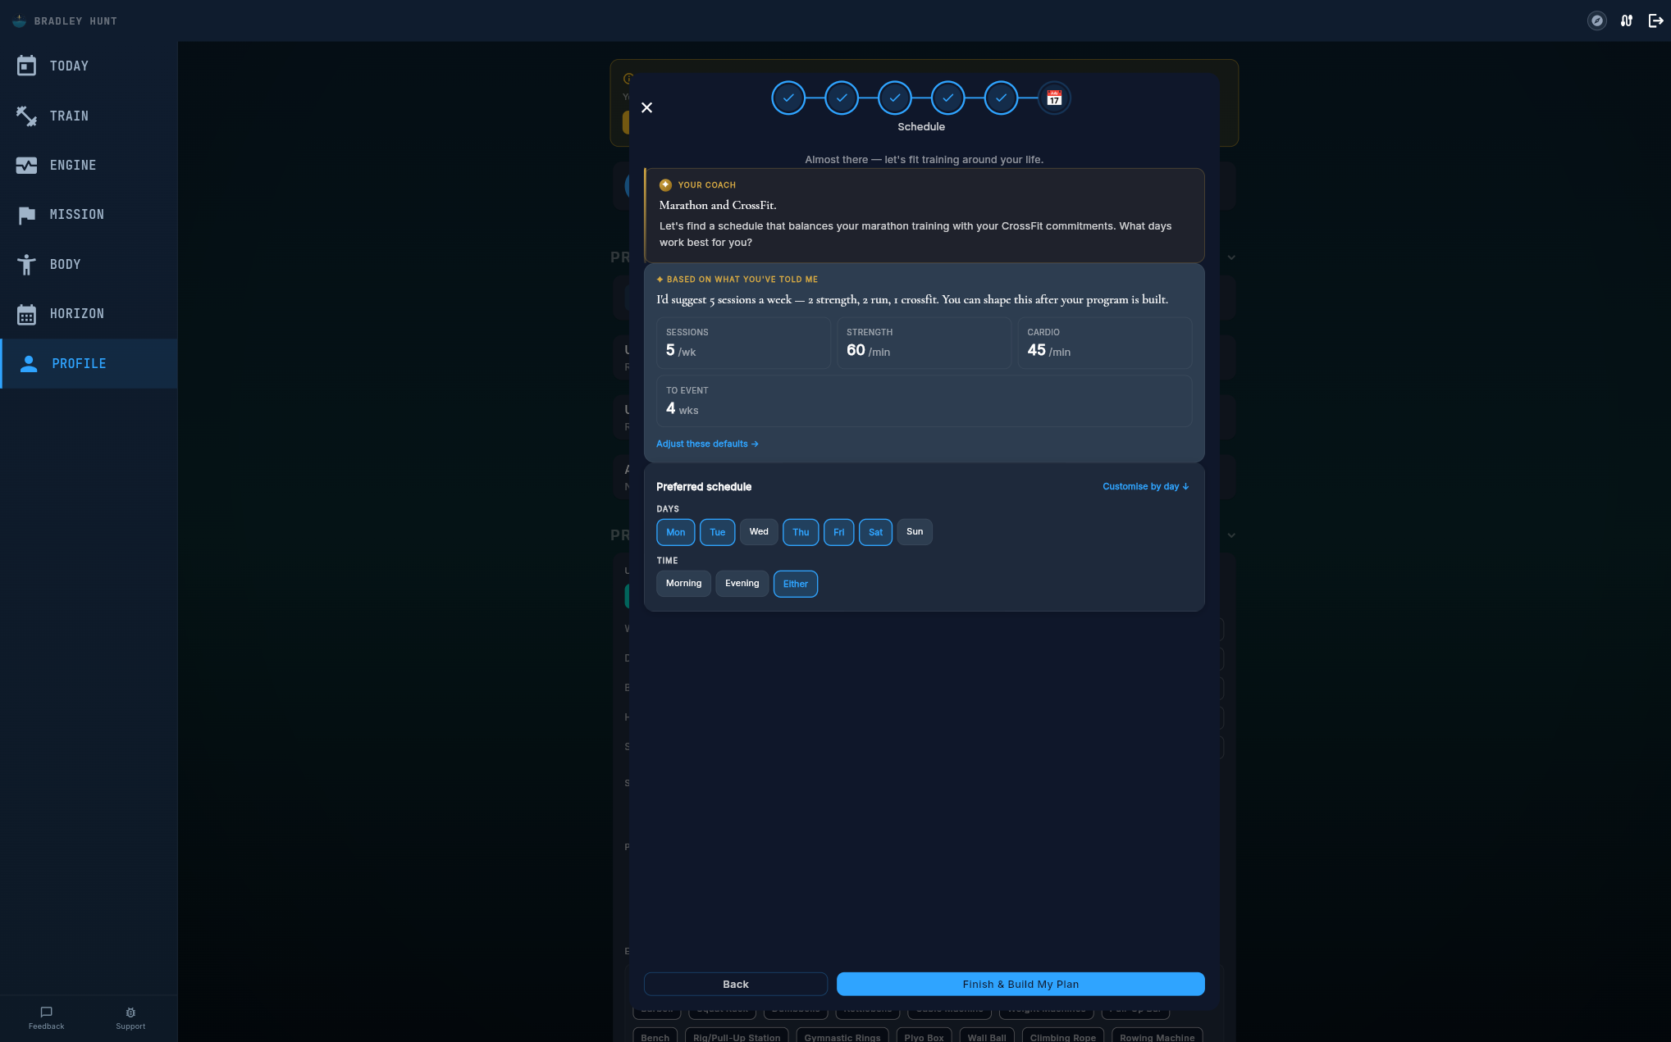Open the TODAY calendar icon in the sidebar
This screenshot has height=1042, width=1671.
pyautogui.click(x=27, y=66)
